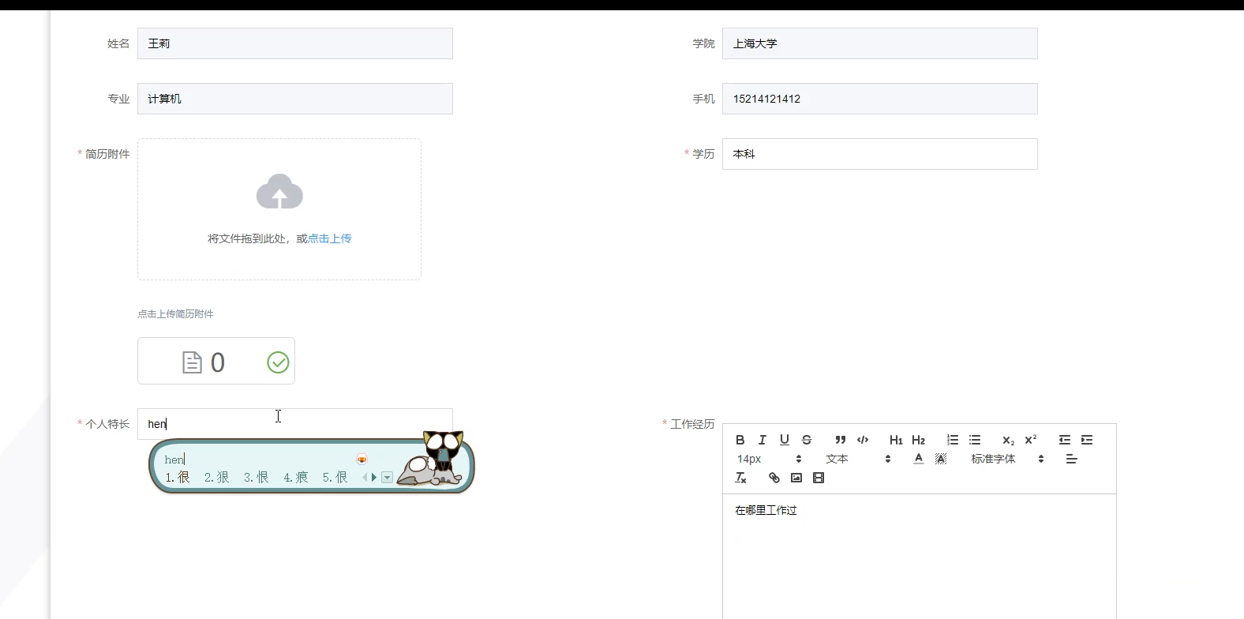Viewport: 1244px width, 619px height.
Task: Open the 文本 heading style dropdown
Action: [x=858, y=459]
